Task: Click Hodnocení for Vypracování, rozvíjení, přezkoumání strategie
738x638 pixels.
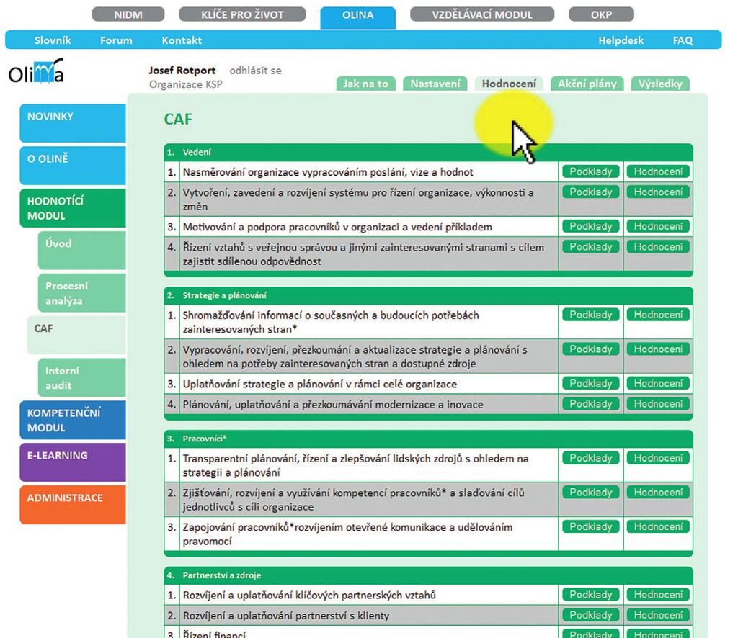Action: coord(658,349)
